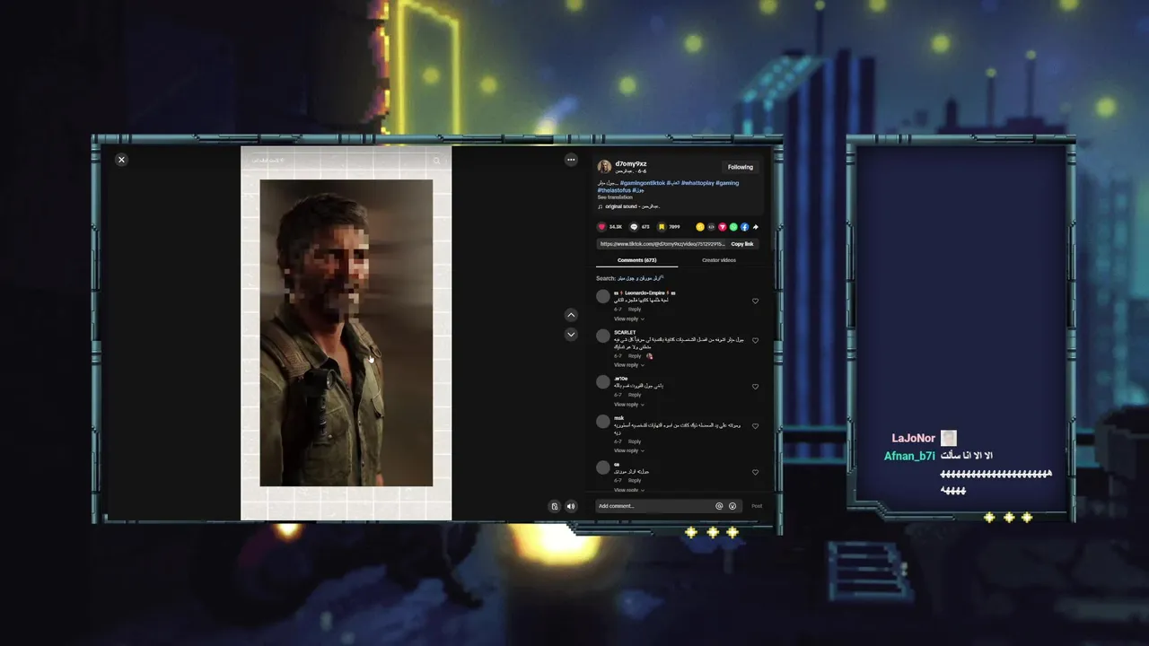1149x646 pixels.
Task: Open the #thelastofus hashtag
Action: tap(613, 190)
